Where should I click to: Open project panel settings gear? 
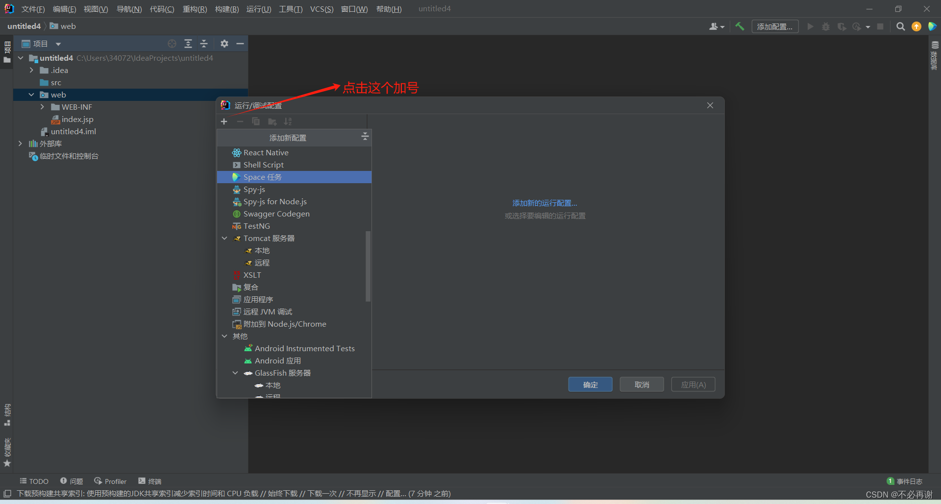pos(224,44)
